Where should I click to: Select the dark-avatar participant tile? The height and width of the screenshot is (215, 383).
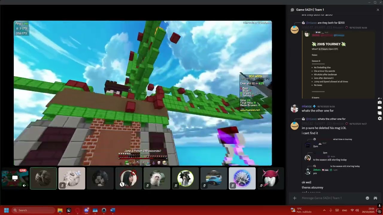100,178
